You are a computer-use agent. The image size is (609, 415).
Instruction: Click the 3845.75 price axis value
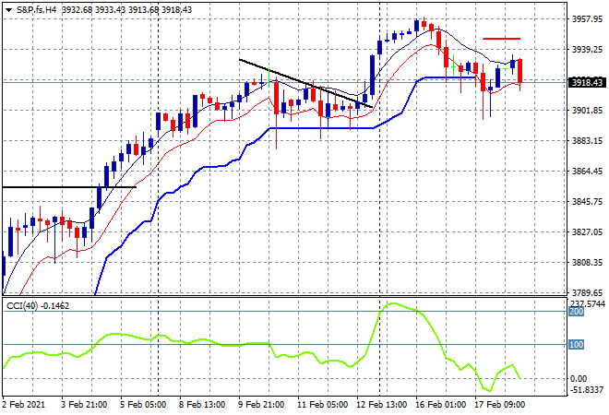(x=587, y=201)
